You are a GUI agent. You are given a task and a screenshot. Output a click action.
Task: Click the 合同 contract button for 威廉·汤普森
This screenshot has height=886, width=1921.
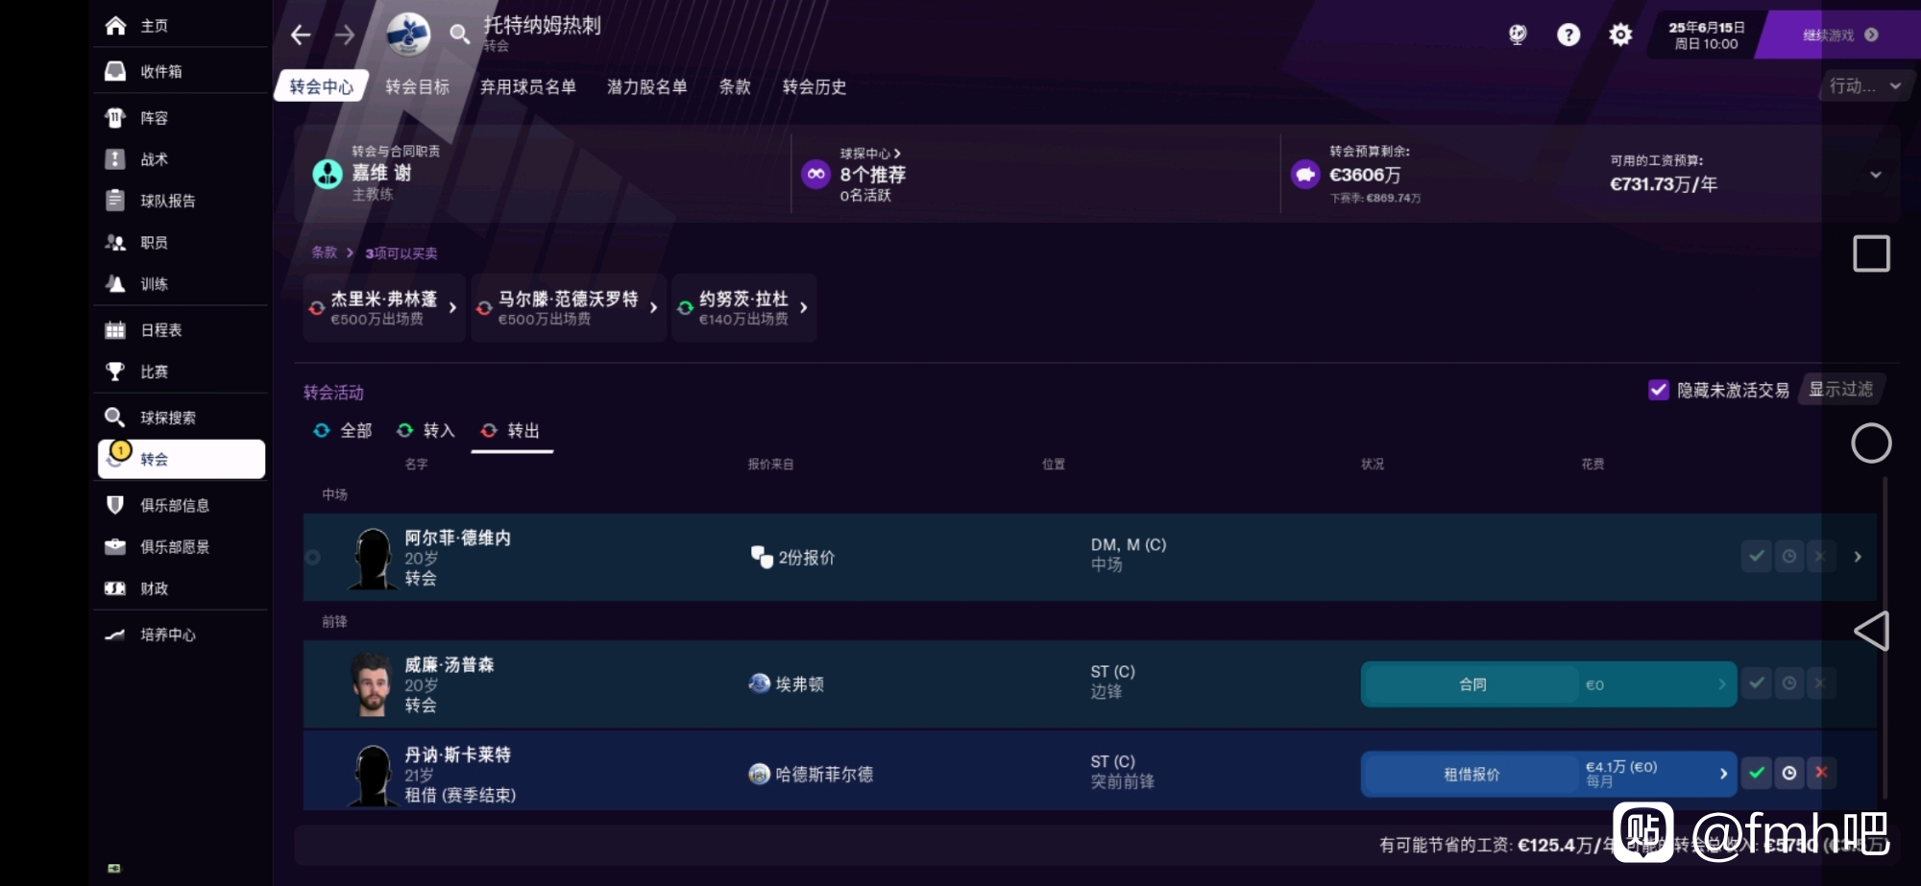1472,684
